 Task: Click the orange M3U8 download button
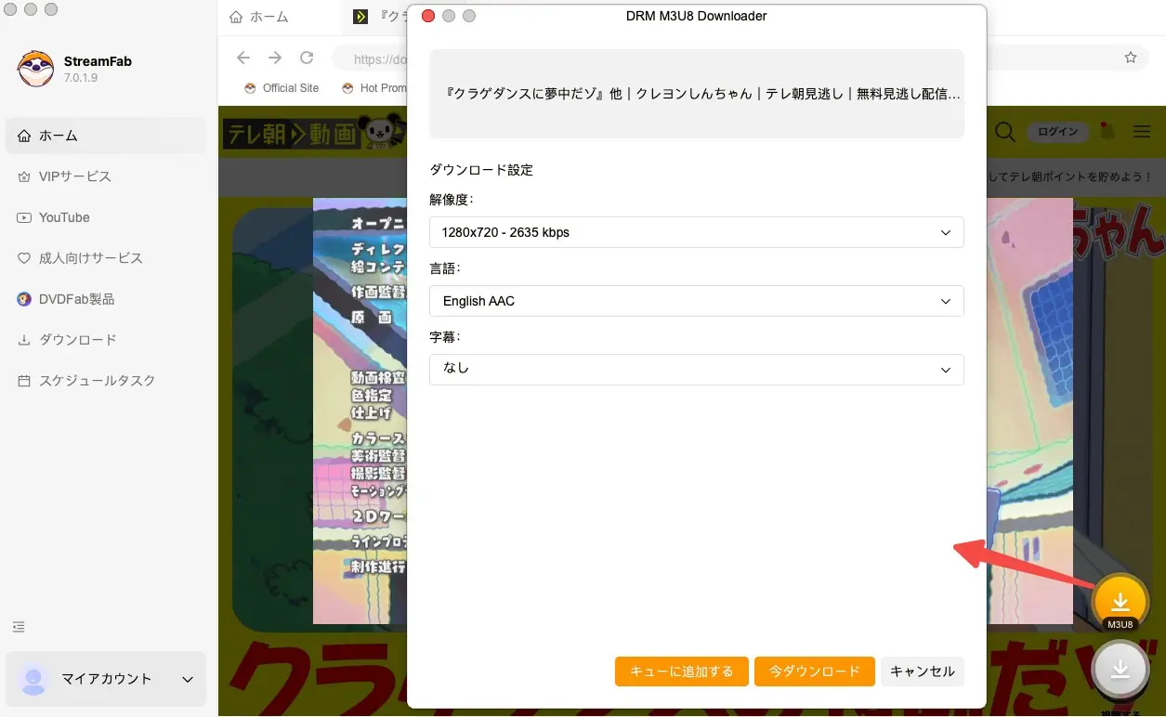[1120, 603]
